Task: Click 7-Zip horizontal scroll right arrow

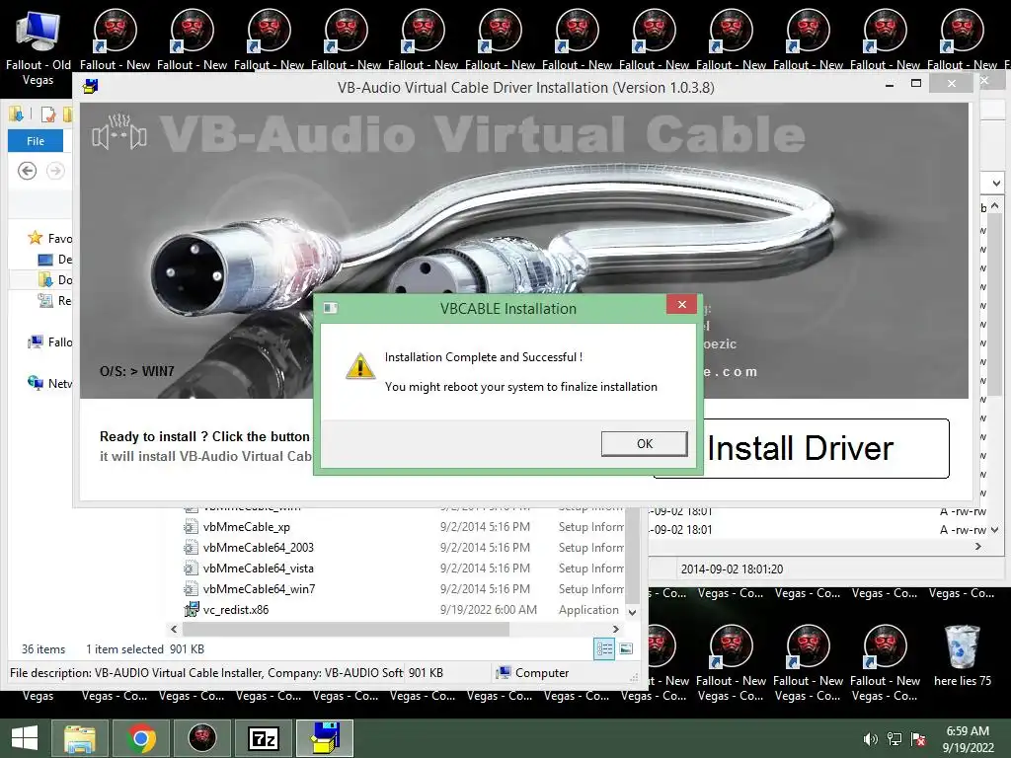Action: [x=978, y=547]
